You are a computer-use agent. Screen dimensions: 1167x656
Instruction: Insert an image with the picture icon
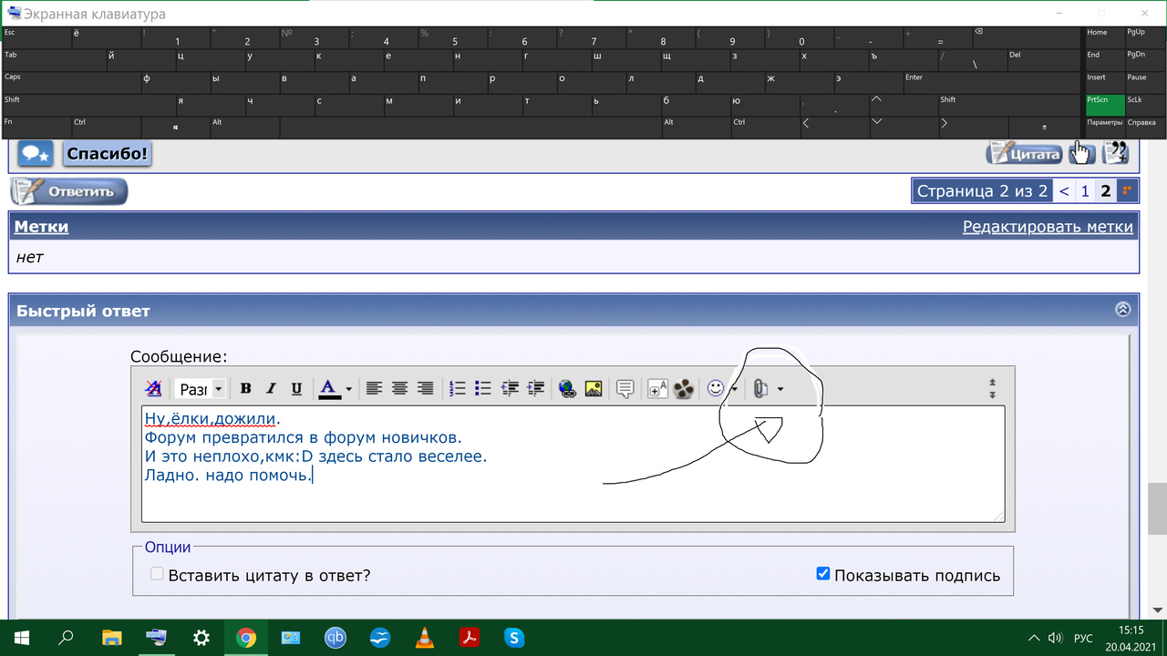click(x=593, y=389)
